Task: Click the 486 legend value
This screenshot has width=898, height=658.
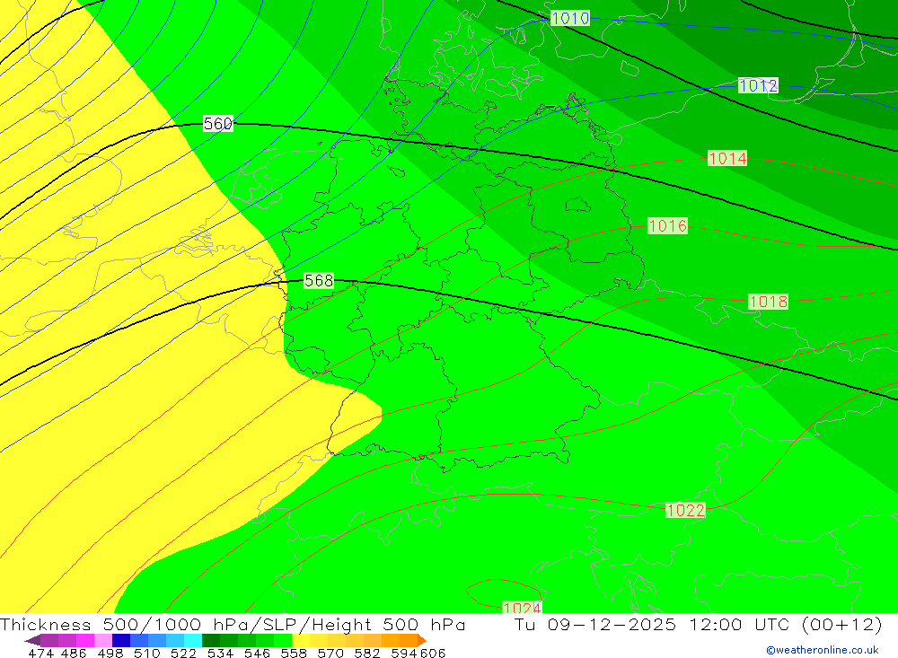Action: [74, 653]
